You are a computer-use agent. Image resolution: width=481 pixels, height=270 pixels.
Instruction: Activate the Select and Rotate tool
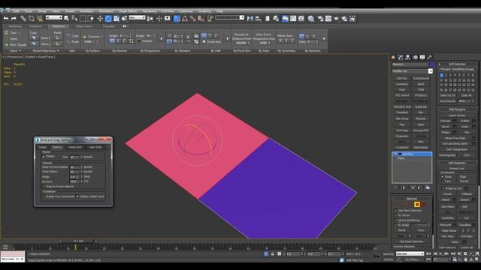click(108, 19)
